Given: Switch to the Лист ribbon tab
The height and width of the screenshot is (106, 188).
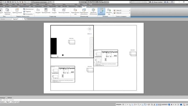Looking at the screenshot, I should pos(84,6).
